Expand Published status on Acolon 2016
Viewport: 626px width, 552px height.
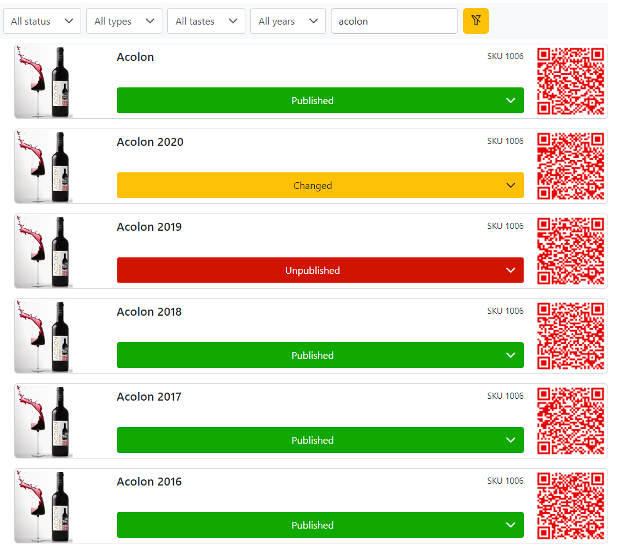(x=320, y=525)
